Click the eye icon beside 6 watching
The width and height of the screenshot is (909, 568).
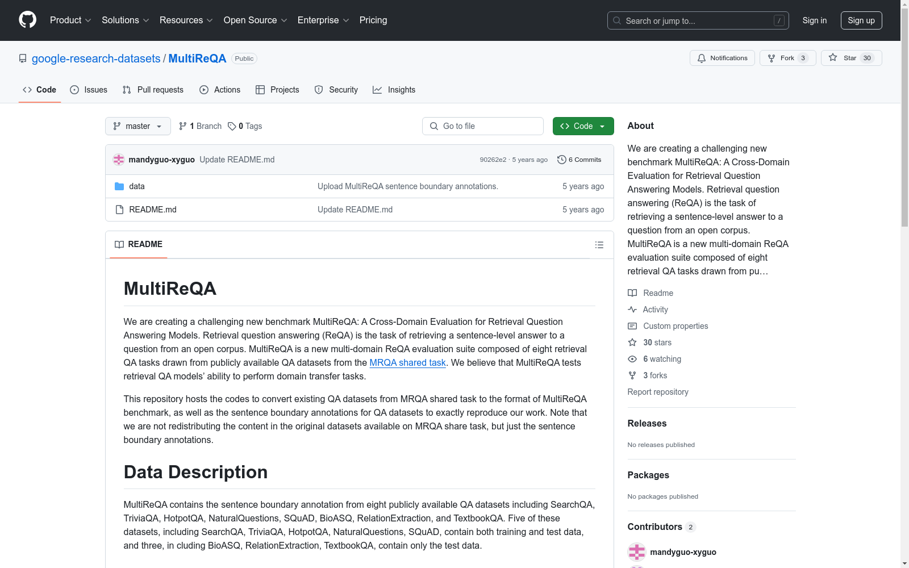pos(632,359)
